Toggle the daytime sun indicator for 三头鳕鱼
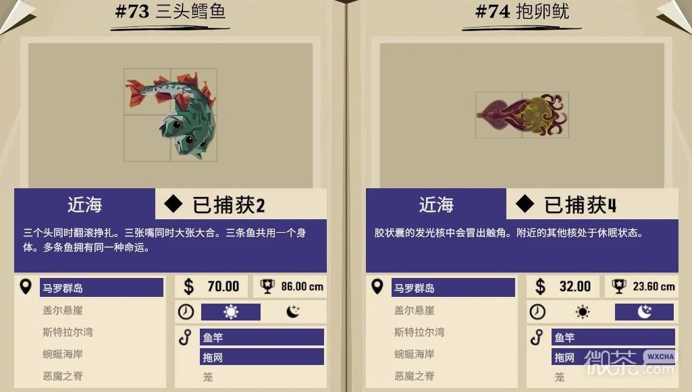The height and width of the screenshot is (392, 692). coord(231,312)
